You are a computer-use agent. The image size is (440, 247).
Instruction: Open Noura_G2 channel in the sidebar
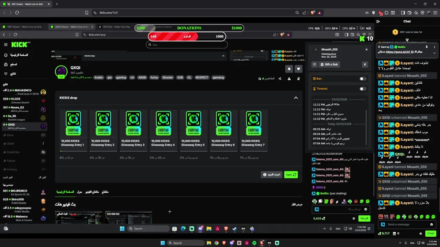tap(24, 109)
